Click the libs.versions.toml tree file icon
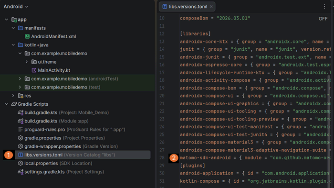 [21, 155]
